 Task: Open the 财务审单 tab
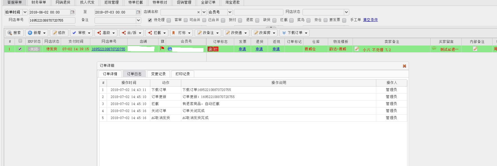click(x=39, y=3)
